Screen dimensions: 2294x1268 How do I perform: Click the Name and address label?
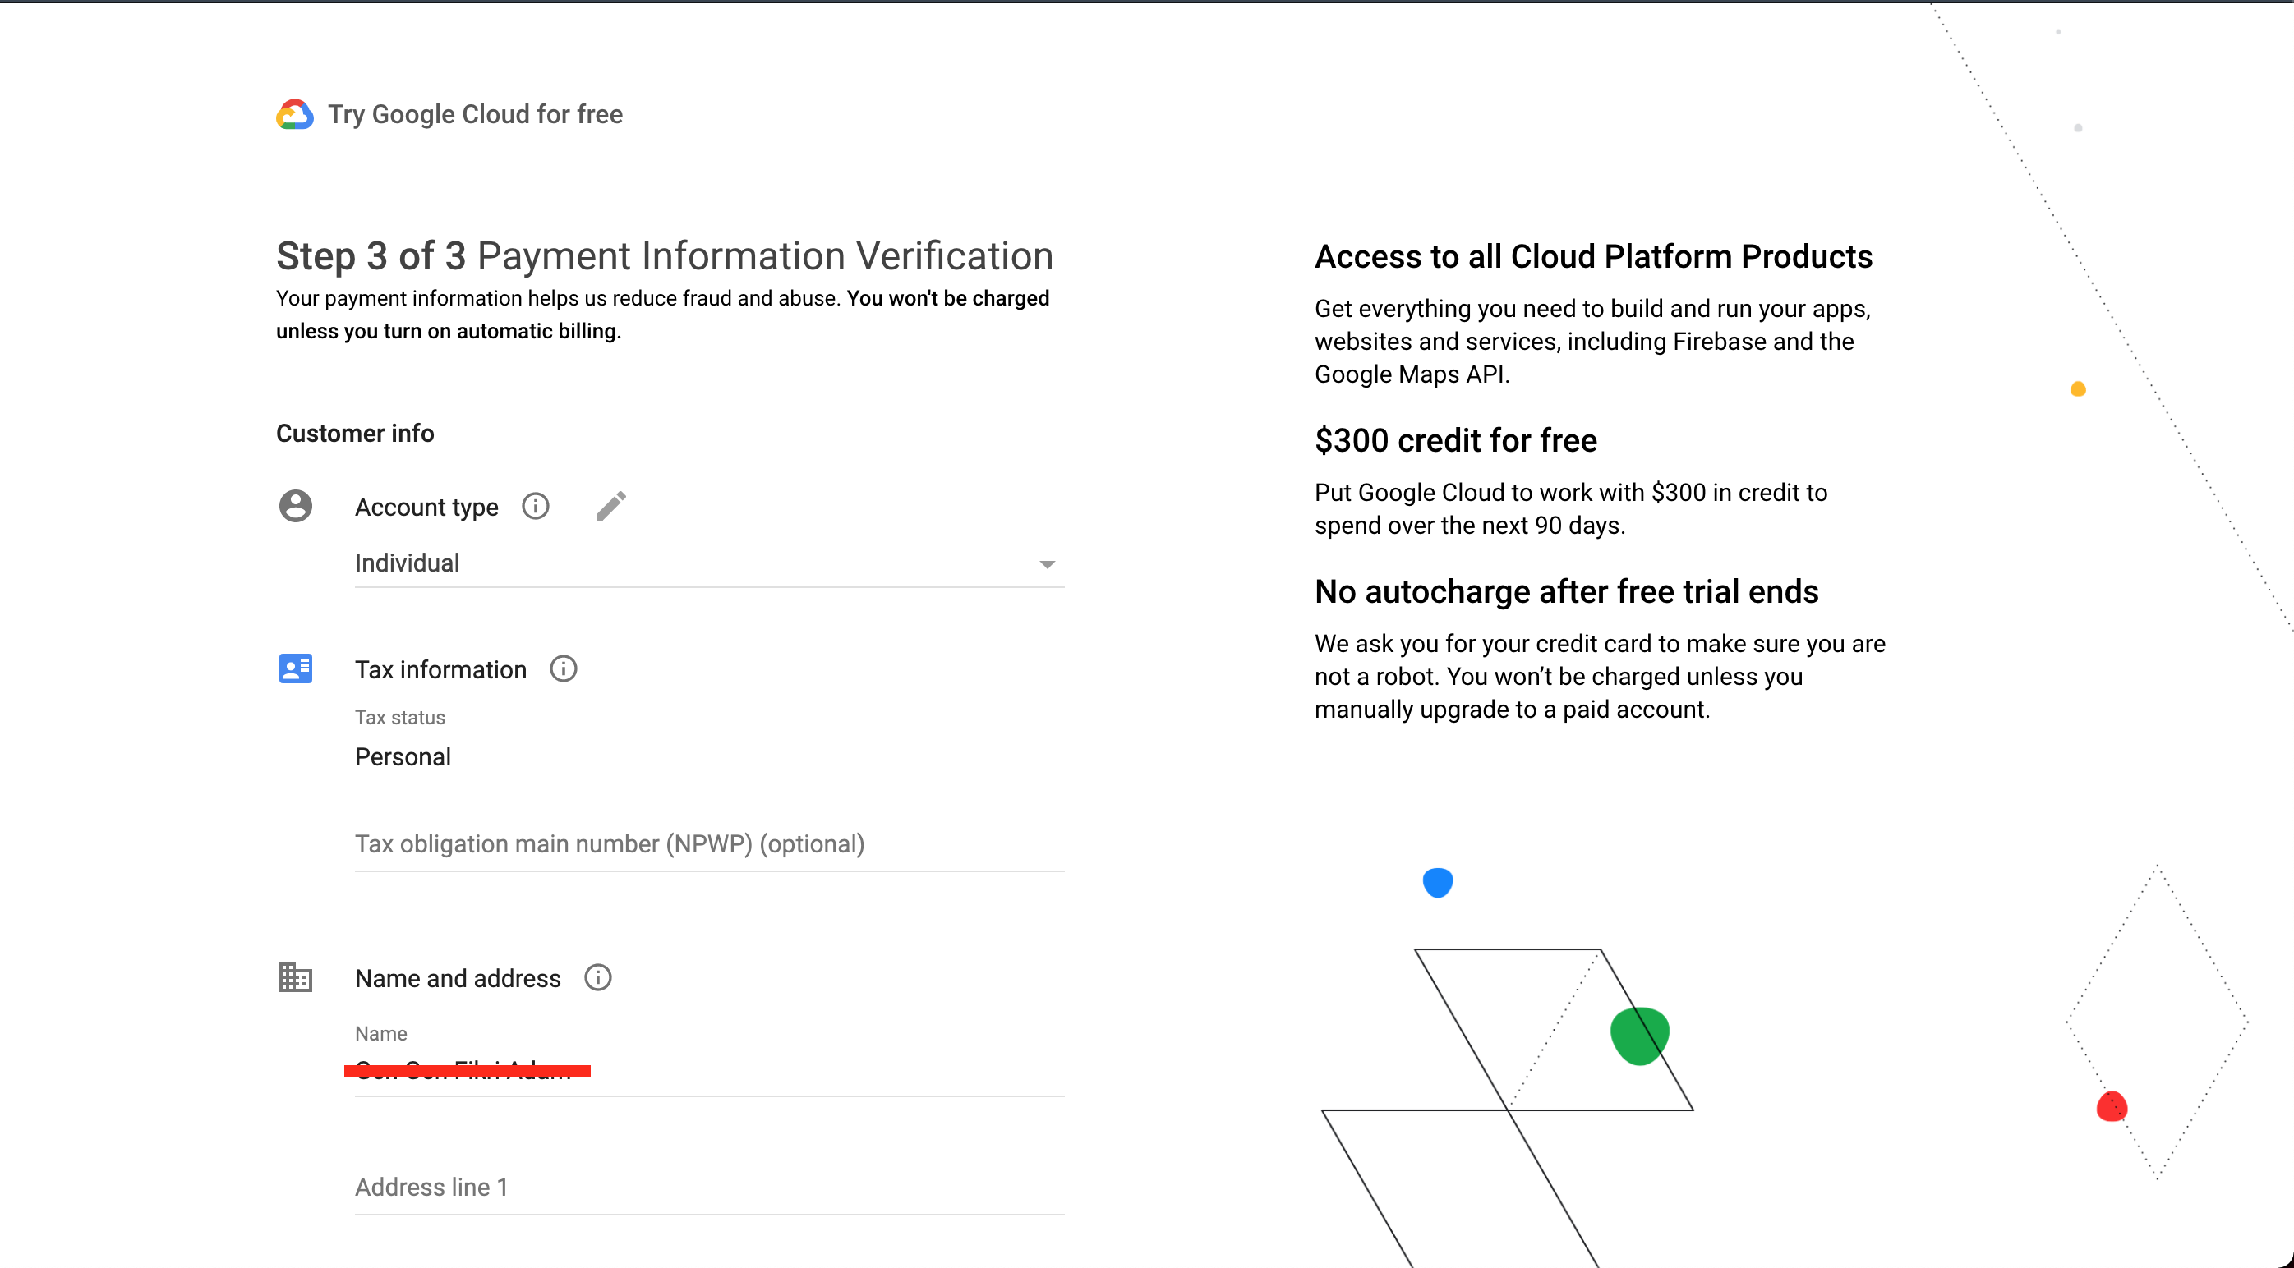(458, 978)
